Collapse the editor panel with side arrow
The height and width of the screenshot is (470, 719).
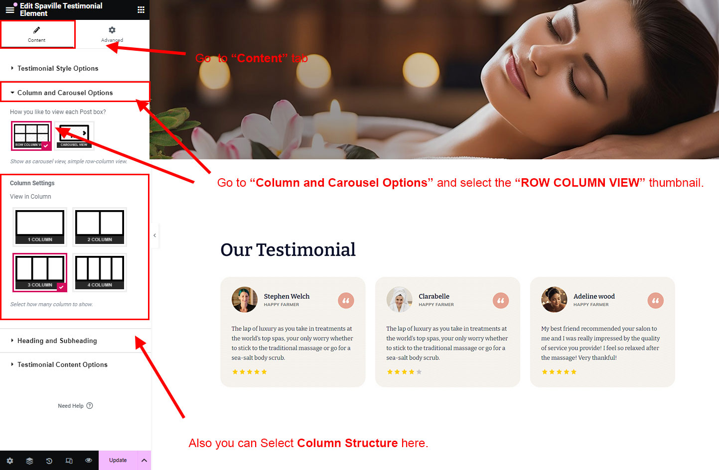[x=154, y=235]
